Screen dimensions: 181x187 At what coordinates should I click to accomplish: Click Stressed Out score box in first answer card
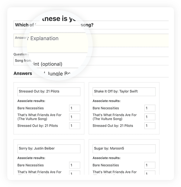point(75,125)
